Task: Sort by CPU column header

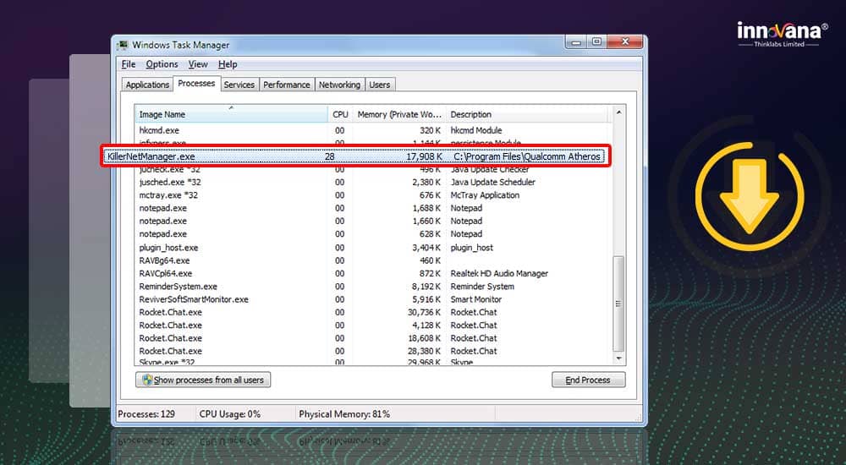Action: pos(340,114)
